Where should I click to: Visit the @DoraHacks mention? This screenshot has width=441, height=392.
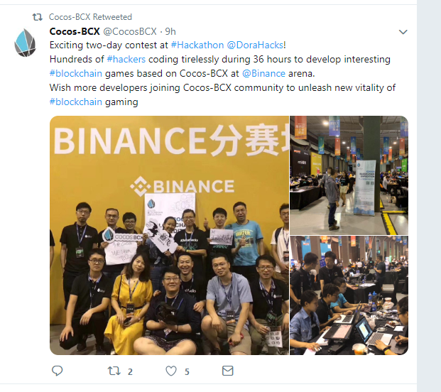255,45
